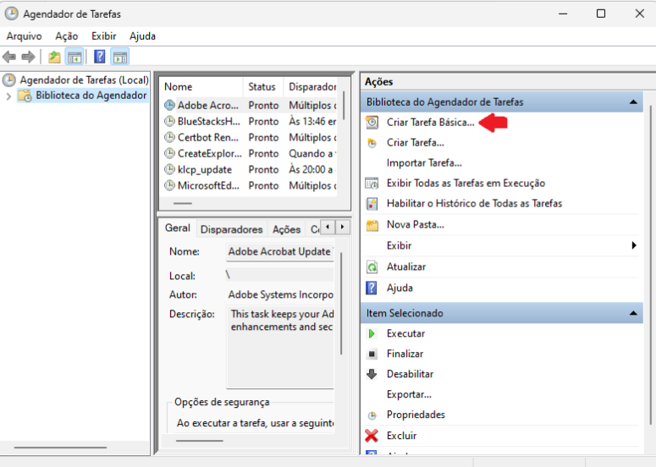Click the Descrição text box

[x=280, y=347]
